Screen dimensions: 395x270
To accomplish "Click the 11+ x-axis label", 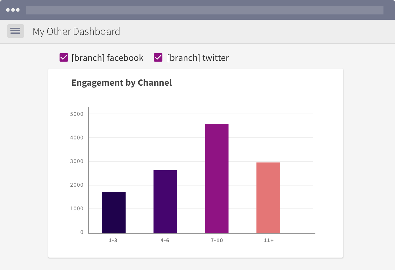I will 269,240.
